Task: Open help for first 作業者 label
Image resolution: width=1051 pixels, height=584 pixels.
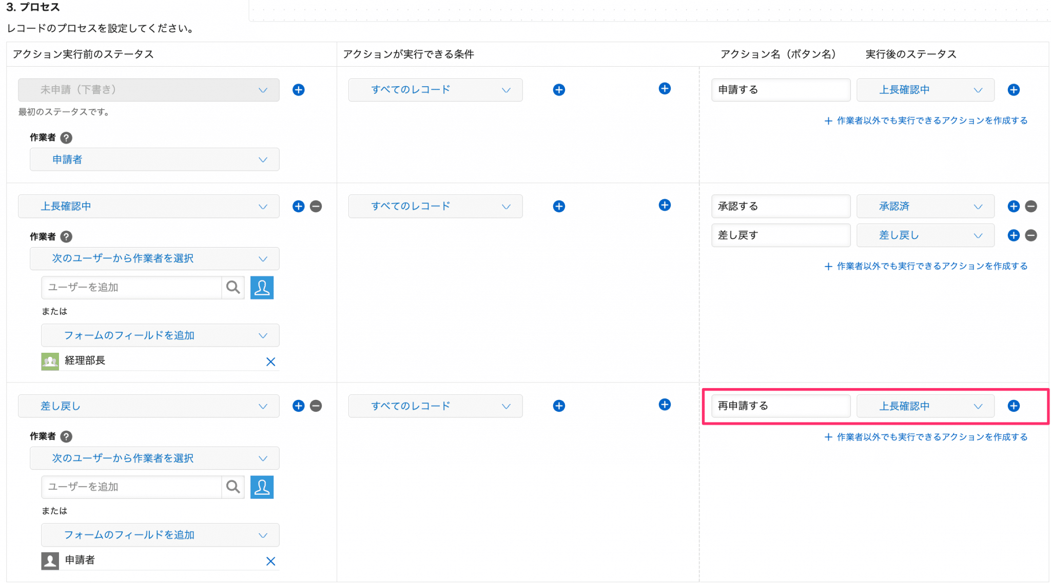Action: (66, 137)
